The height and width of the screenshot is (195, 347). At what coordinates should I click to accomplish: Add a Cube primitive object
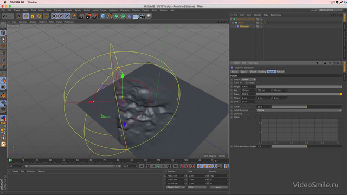(x=103, y=16)
